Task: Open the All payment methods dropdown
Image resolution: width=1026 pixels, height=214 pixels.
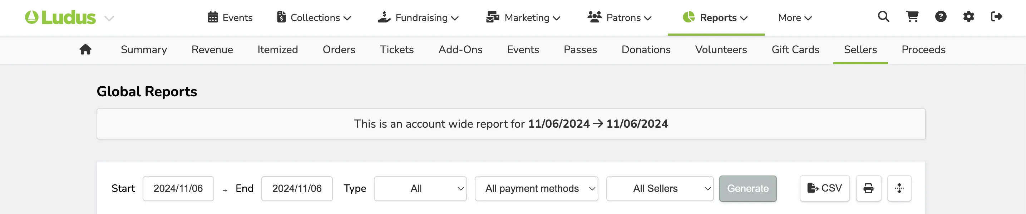Action: point(537,189)
